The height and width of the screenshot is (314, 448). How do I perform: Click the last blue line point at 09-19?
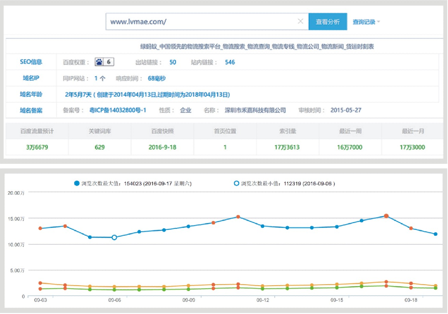[435, 234]
